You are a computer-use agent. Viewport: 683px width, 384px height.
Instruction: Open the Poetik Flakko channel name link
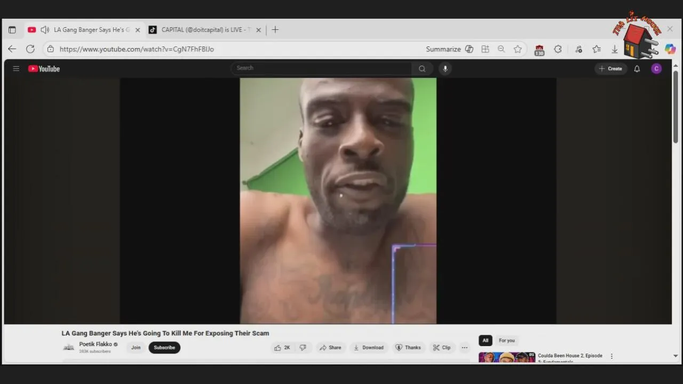[x=96, y=345]
